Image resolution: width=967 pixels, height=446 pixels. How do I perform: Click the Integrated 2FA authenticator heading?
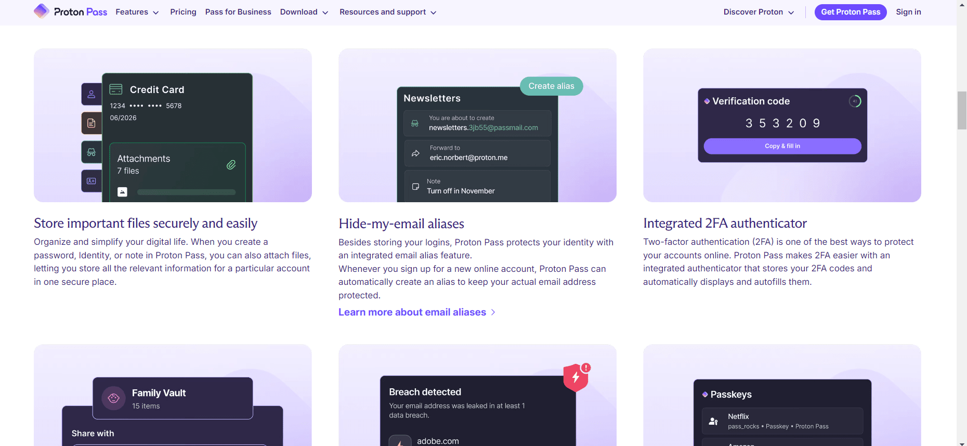[x=725, y=223]
